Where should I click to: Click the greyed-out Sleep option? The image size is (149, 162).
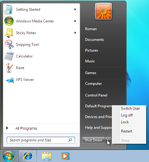pyautogui.click(x=125, y=140)
